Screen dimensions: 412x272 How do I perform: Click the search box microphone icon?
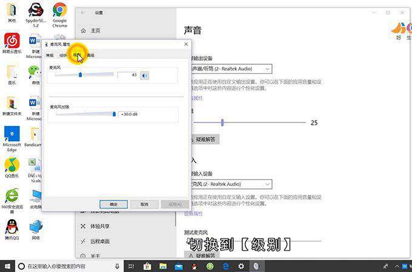(x=117, y=266)
